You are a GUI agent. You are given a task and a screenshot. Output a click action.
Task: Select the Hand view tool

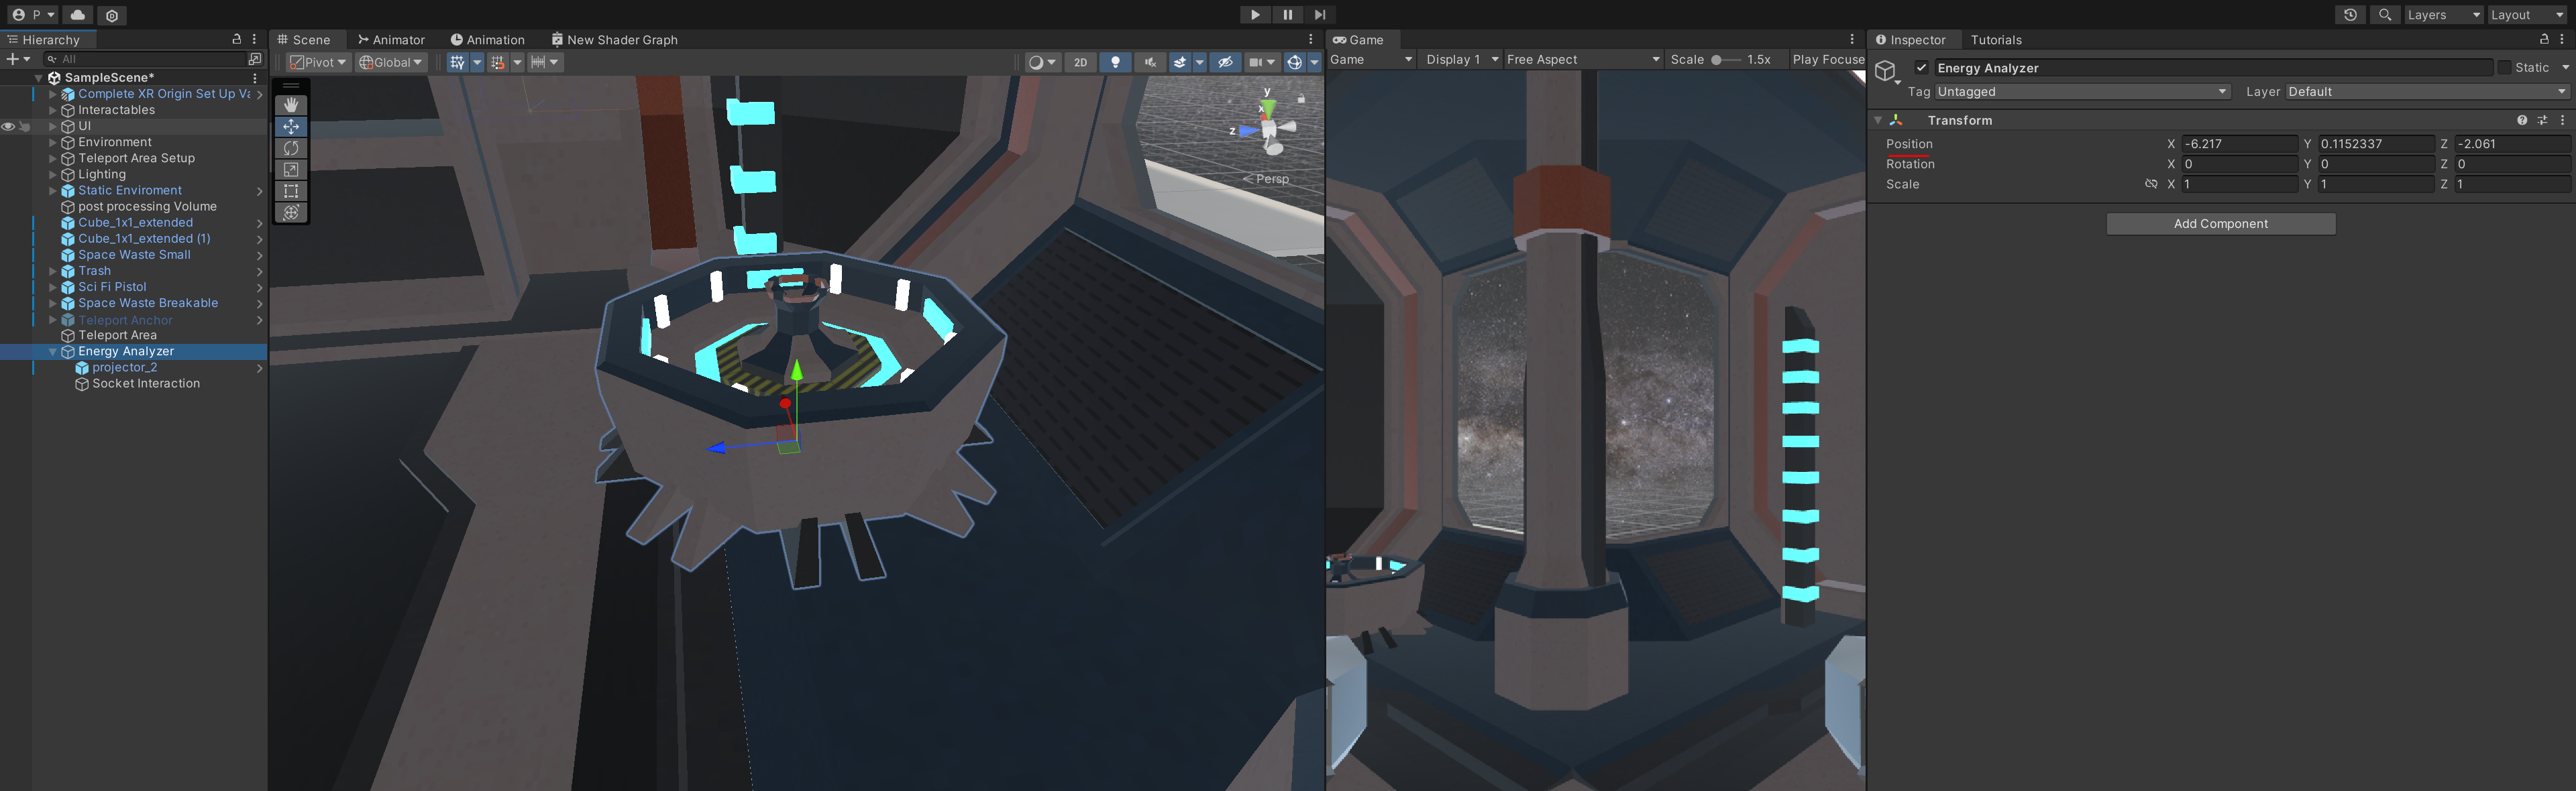click(x=291, y=105)
